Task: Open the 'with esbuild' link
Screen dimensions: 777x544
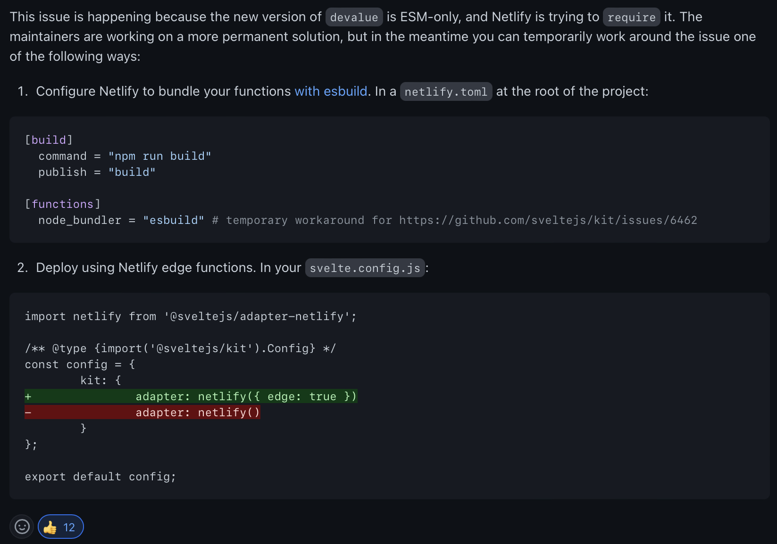Action: click(331, 91)
